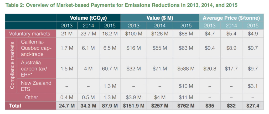Select the 2014 year header under Value
Screen dimensions: 269x114
click(x=159, y=26)
